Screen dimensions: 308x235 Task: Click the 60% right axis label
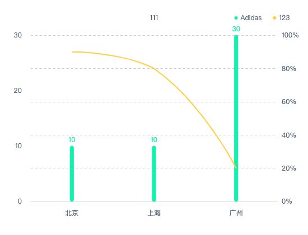point(289,102)
